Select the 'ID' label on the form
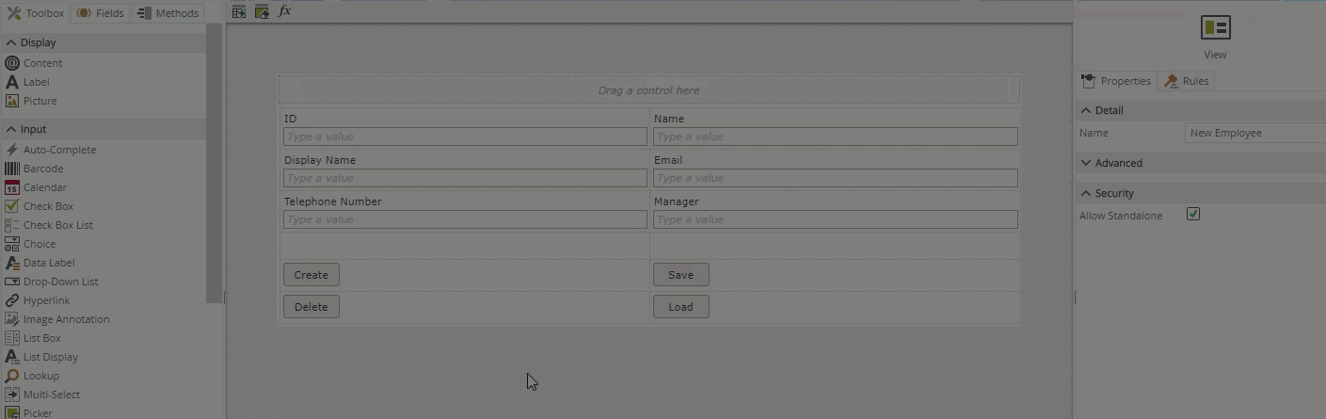The image size is (1326, 419). 291,119
